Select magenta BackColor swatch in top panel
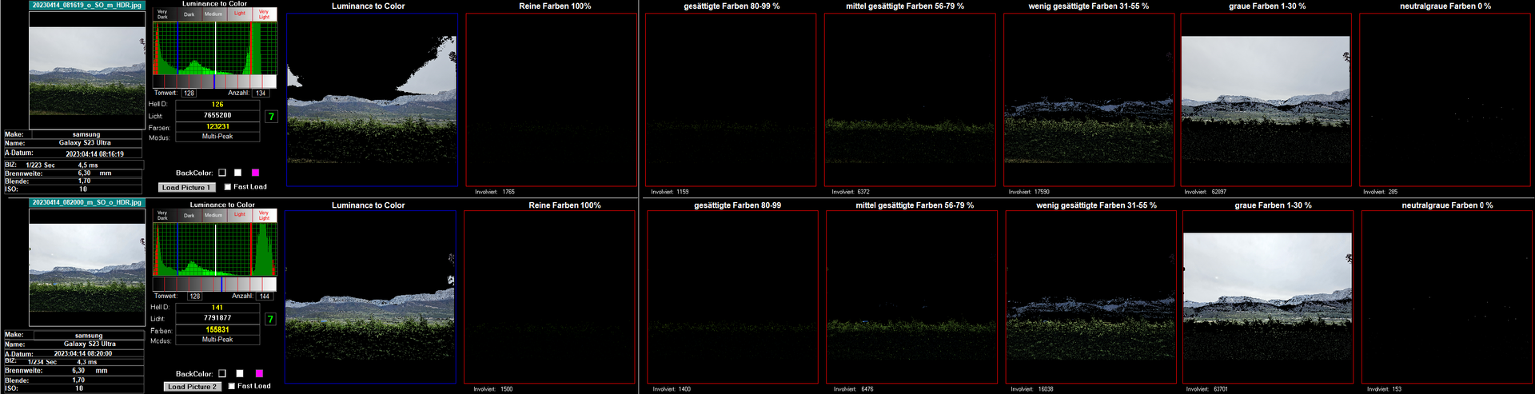This screenshot has height=394, width=1535. tap(256, 173)
